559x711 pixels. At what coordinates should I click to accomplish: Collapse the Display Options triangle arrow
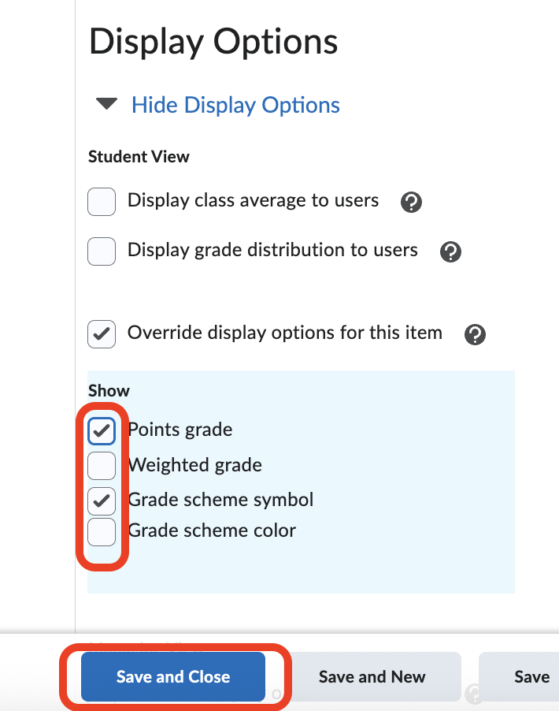106,105
